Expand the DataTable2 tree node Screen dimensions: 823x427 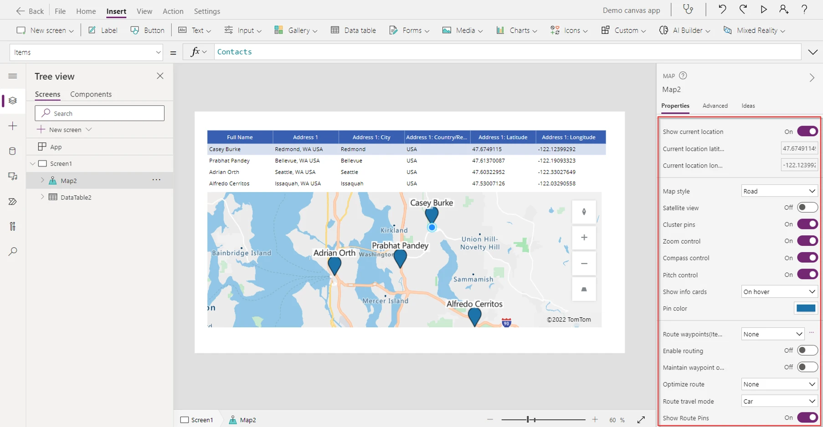pos(42,197)
